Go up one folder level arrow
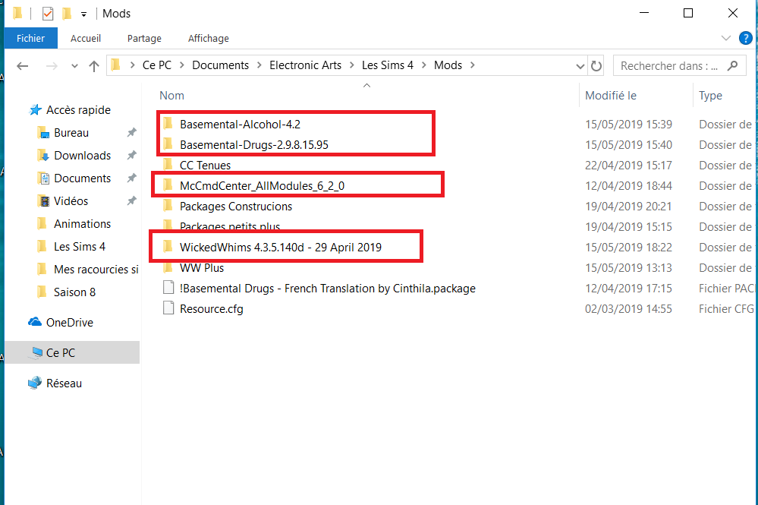Viewport: 758px width, 505px height. pyautogui.click(x=94, y=66)
